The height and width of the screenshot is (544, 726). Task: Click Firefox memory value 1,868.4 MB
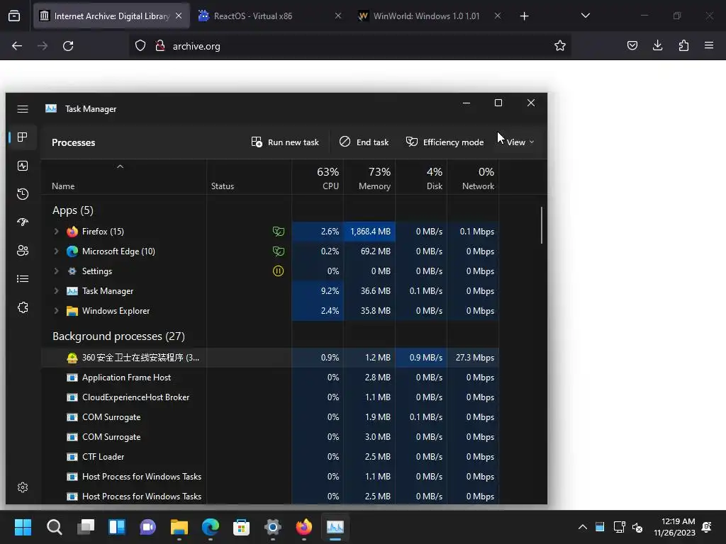(370, 232)
